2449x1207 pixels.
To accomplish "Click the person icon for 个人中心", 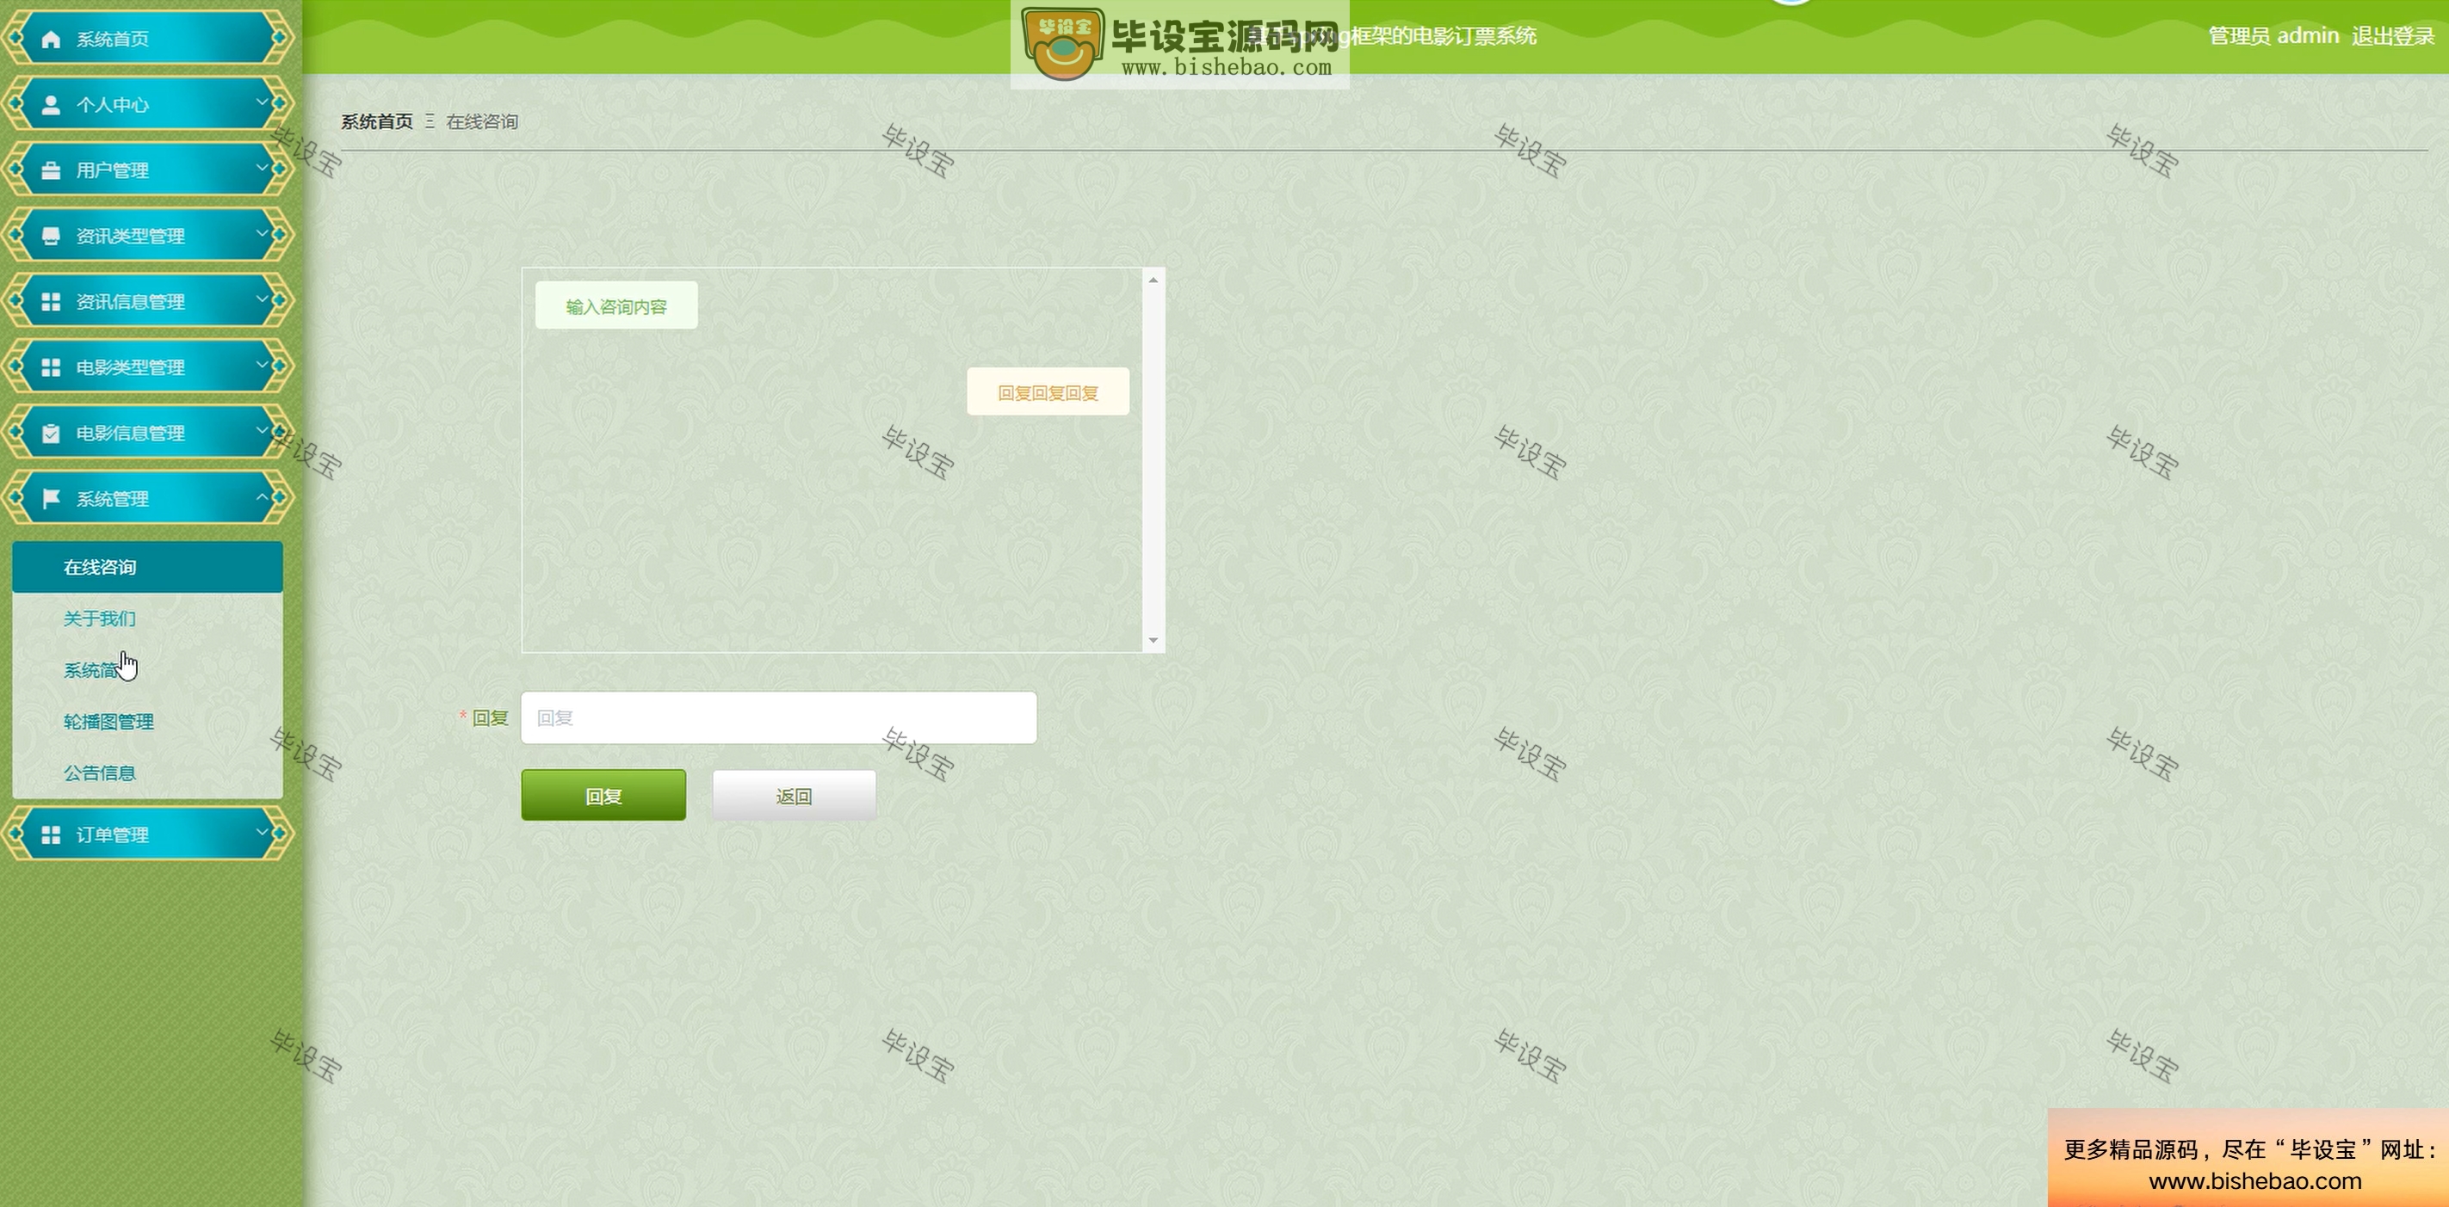I will tap(52, 105).
